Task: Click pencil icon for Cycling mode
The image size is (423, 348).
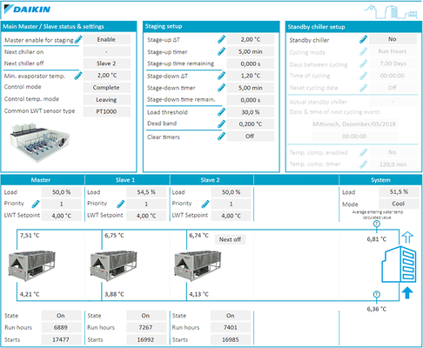Action: point(363,51)
